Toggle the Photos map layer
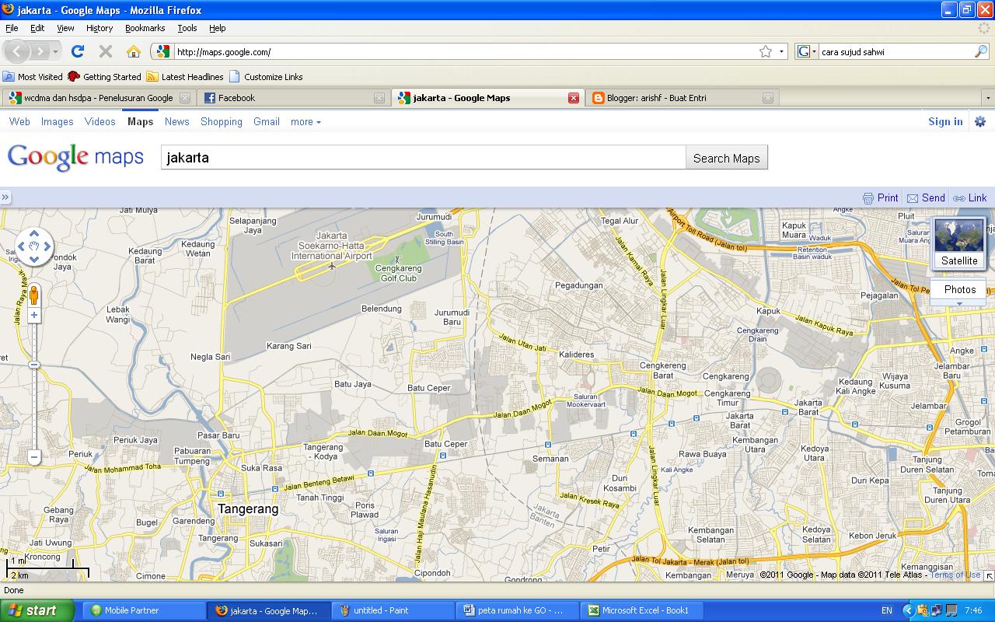Viewport: 995px width, 622px height. coord(959,289)
